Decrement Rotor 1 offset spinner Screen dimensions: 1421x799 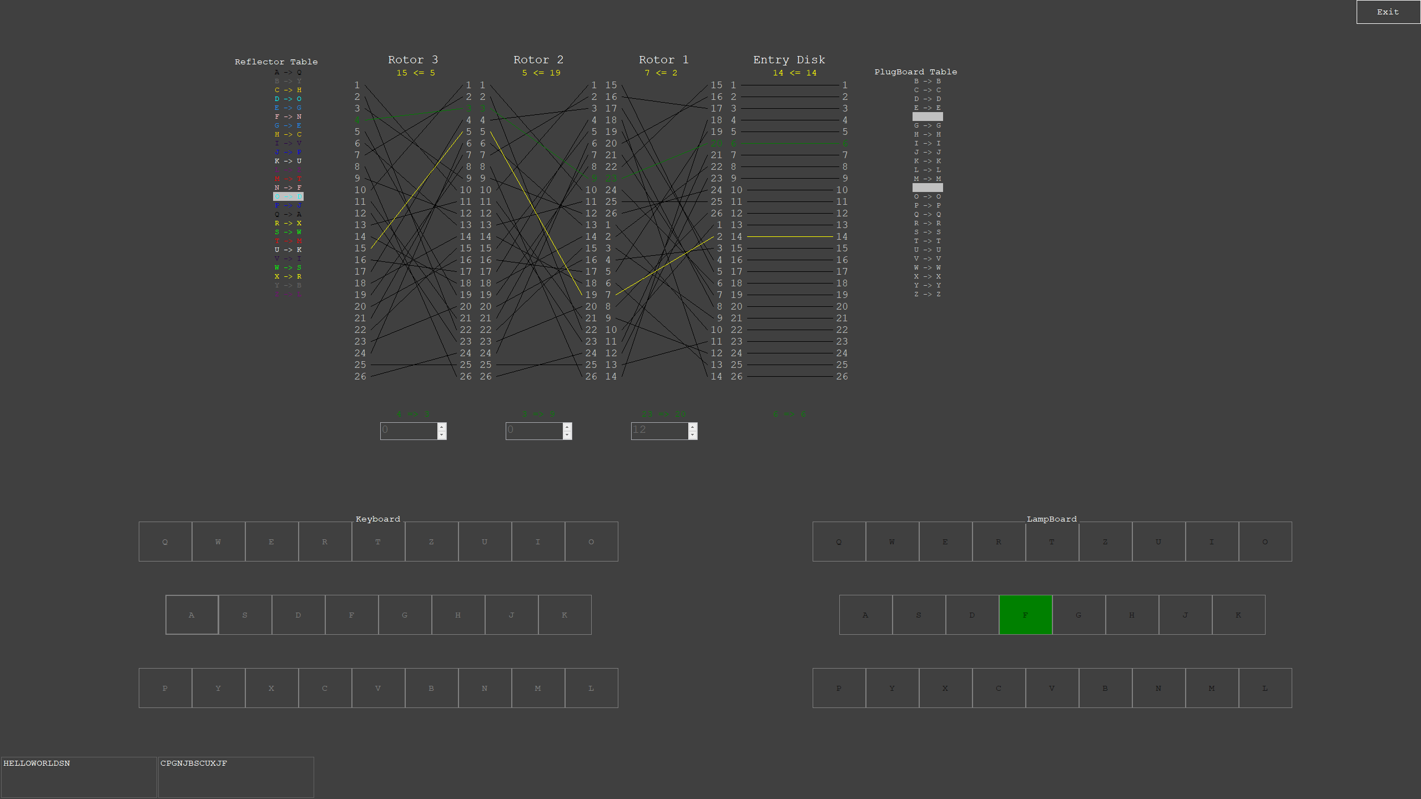[693, 435]
